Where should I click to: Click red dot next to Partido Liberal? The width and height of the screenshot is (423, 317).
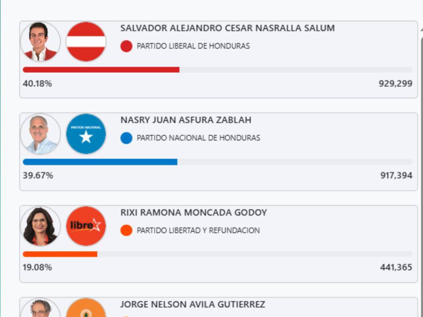(x=126, y=46)
